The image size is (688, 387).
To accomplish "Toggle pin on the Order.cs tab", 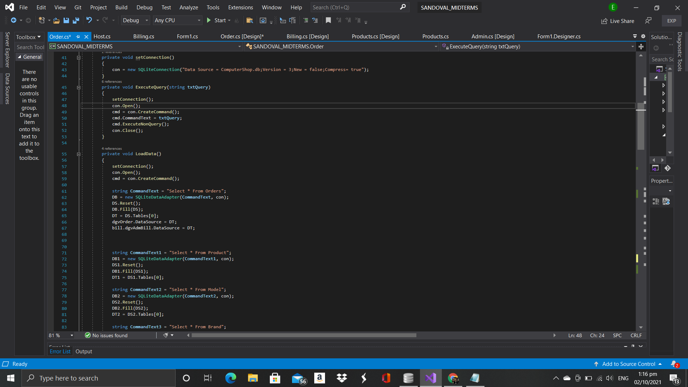I will point(78,37).
